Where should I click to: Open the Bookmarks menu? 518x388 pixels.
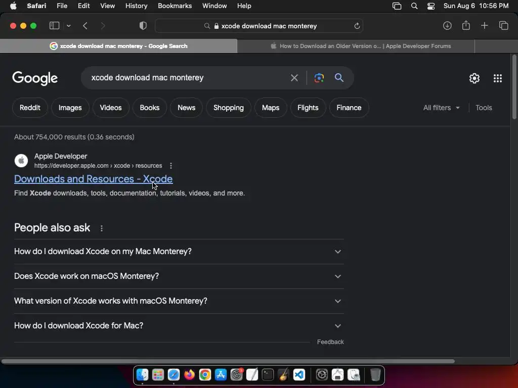click(175, 6)
